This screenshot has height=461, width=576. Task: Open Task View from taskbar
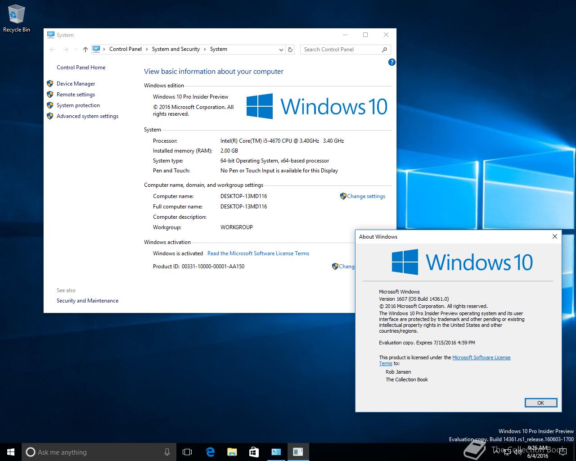pyautogui.click(x=187, y=452)
